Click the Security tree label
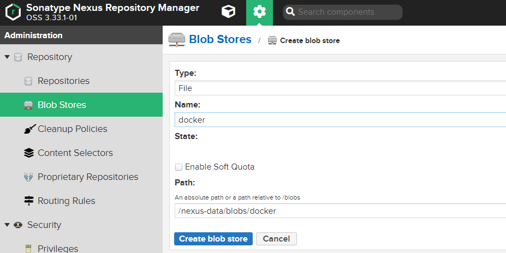 [44, 225]
